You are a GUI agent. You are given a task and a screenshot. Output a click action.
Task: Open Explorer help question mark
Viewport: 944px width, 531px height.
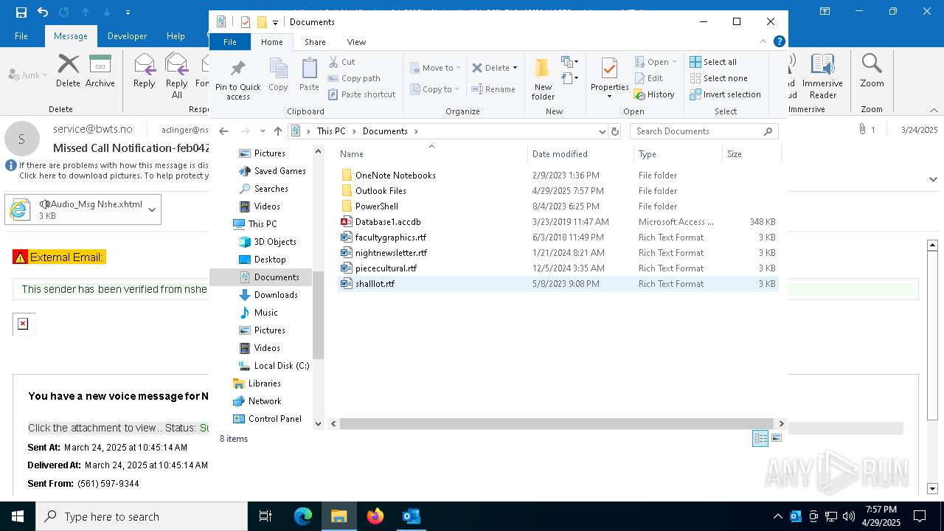tap(780, 42)
